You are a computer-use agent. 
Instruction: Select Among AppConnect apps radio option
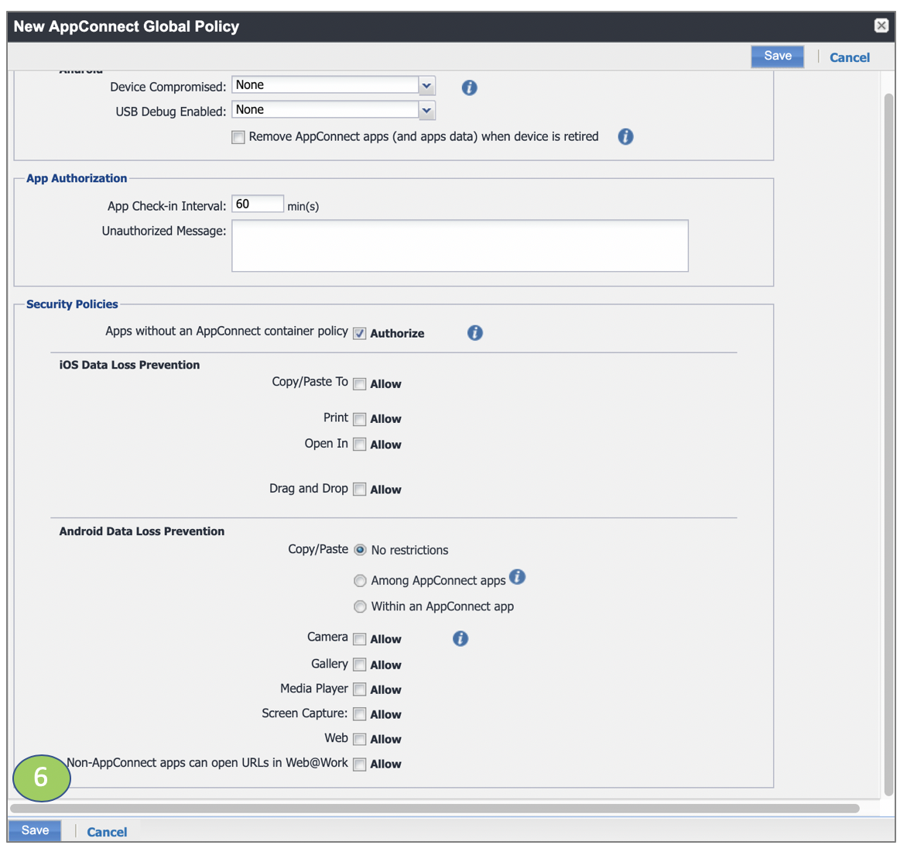(x=360, y=581)
